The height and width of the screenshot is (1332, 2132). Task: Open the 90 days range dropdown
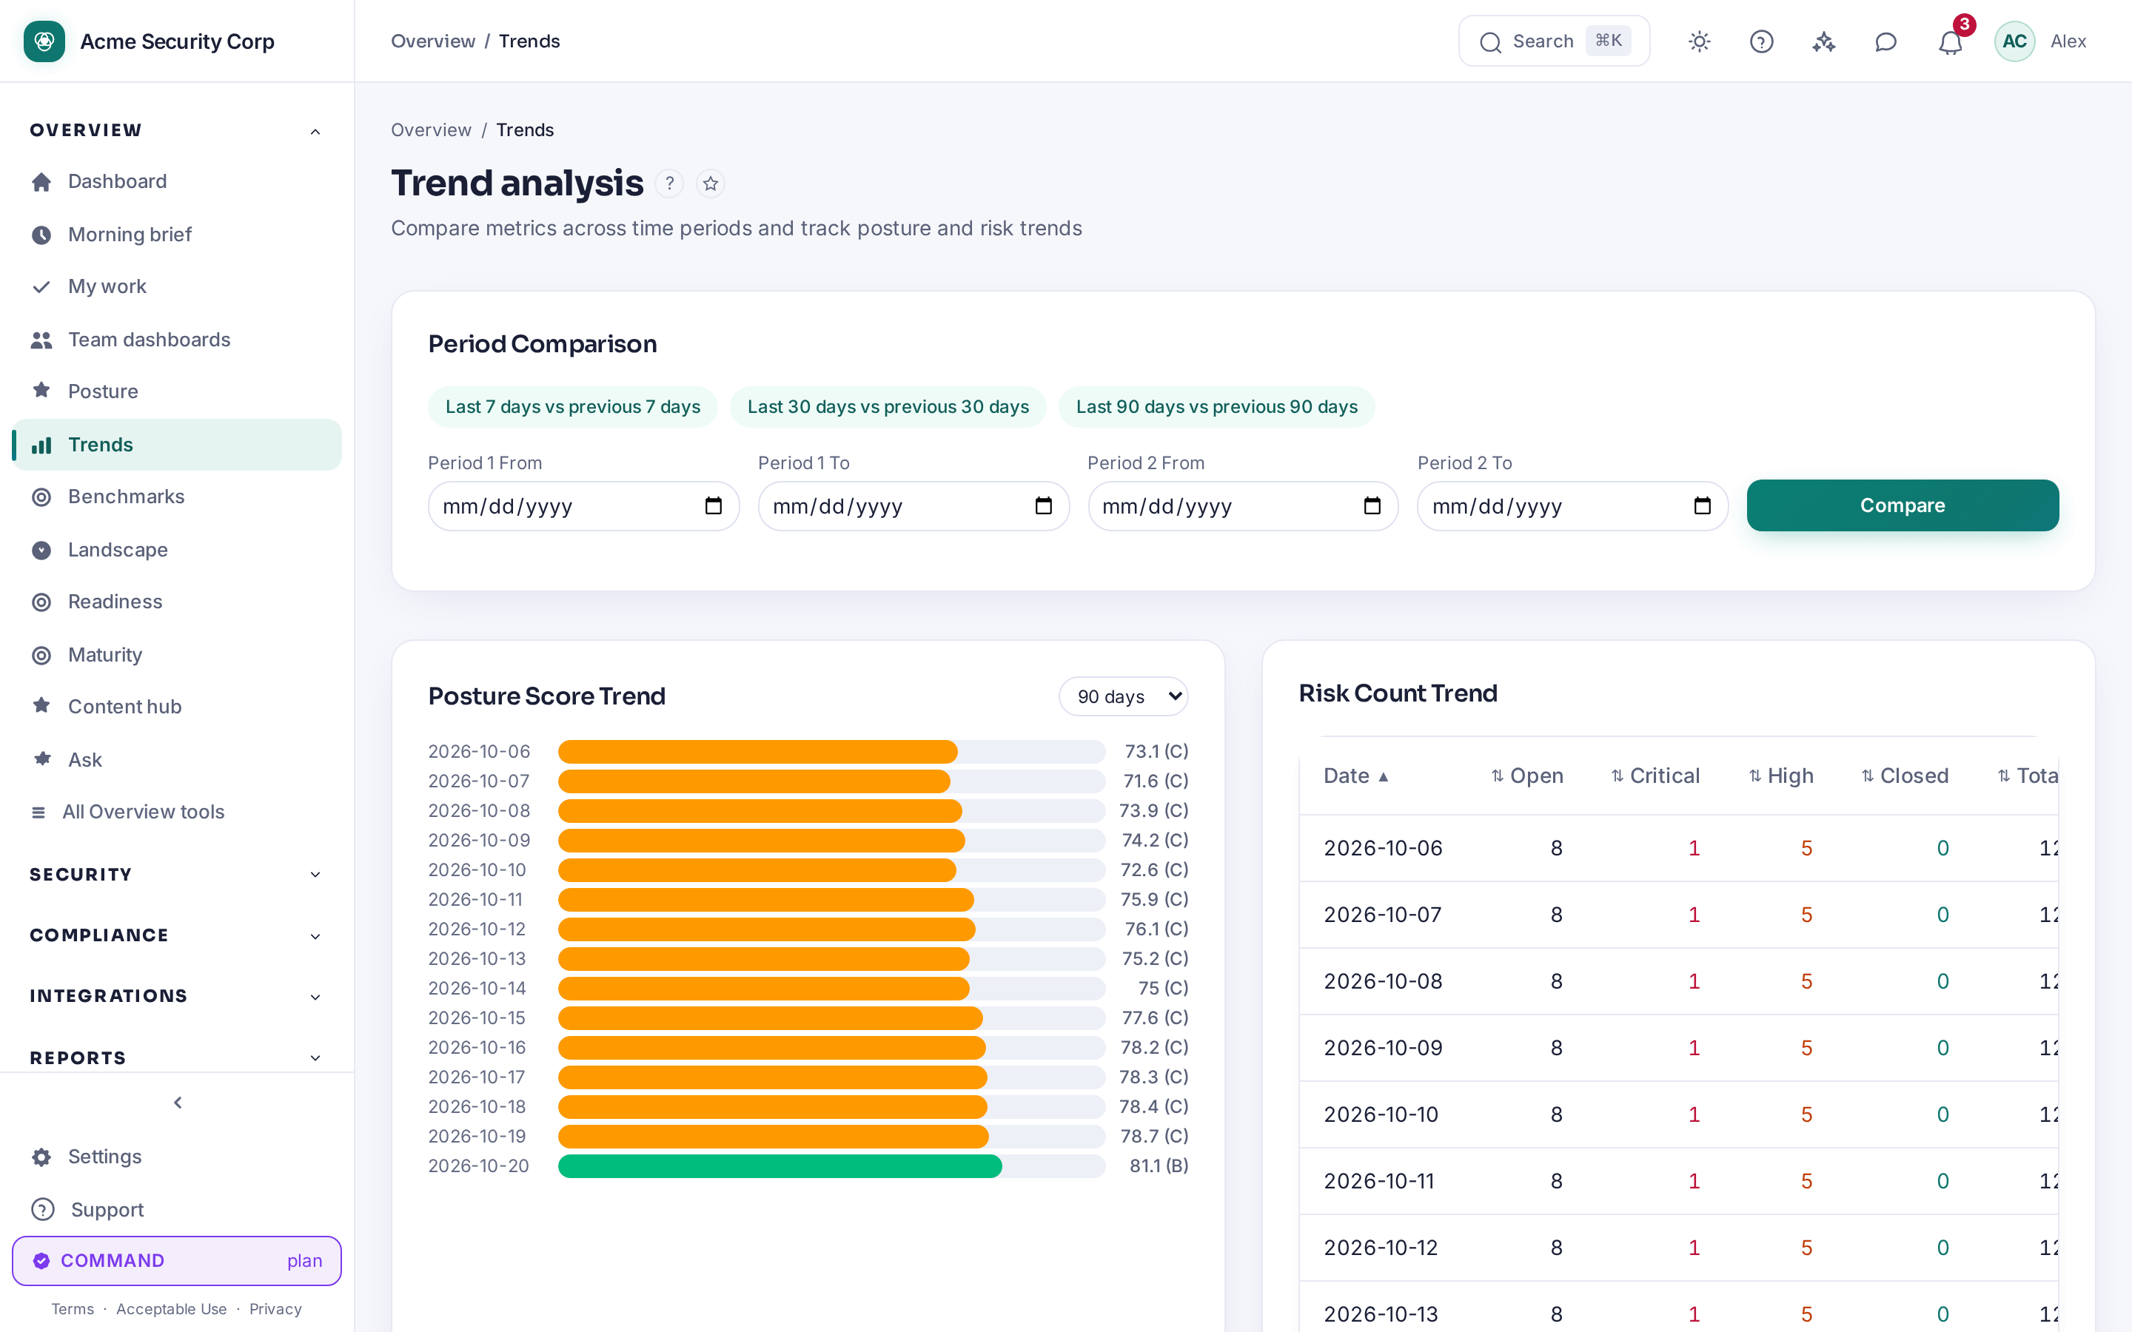(1123, 696)
